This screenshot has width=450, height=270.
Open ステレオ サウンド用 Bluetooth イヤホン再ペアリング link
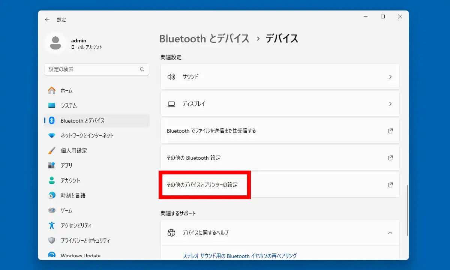pos(240,256)
